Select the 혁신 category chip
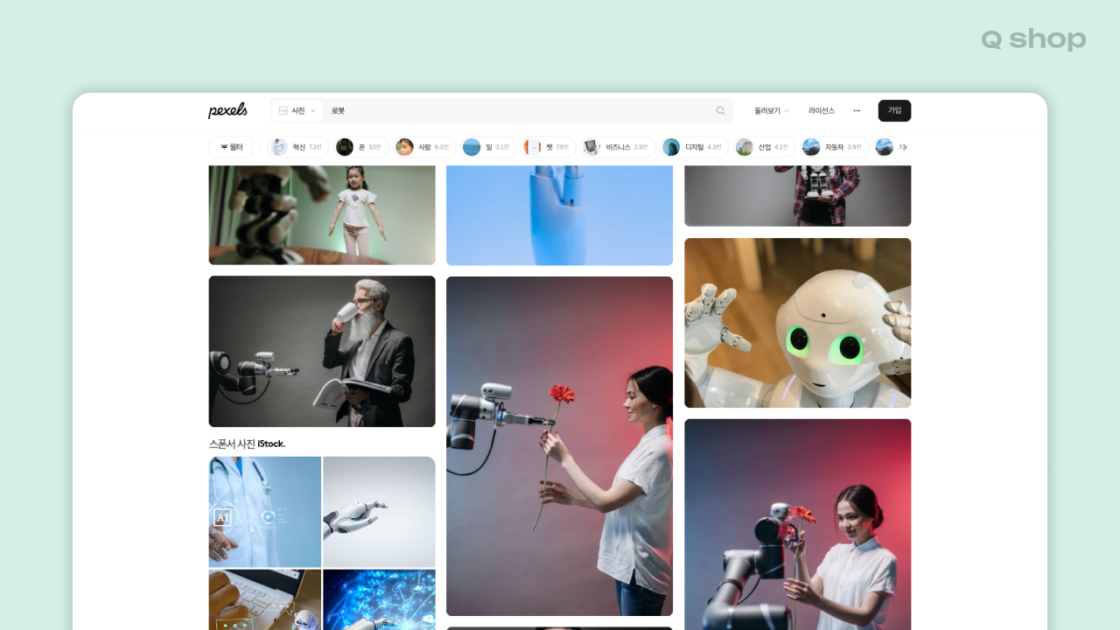Image resolution: width=1120 pixels, height=630 pixels. pyautogui.click(x=297, y=147)
